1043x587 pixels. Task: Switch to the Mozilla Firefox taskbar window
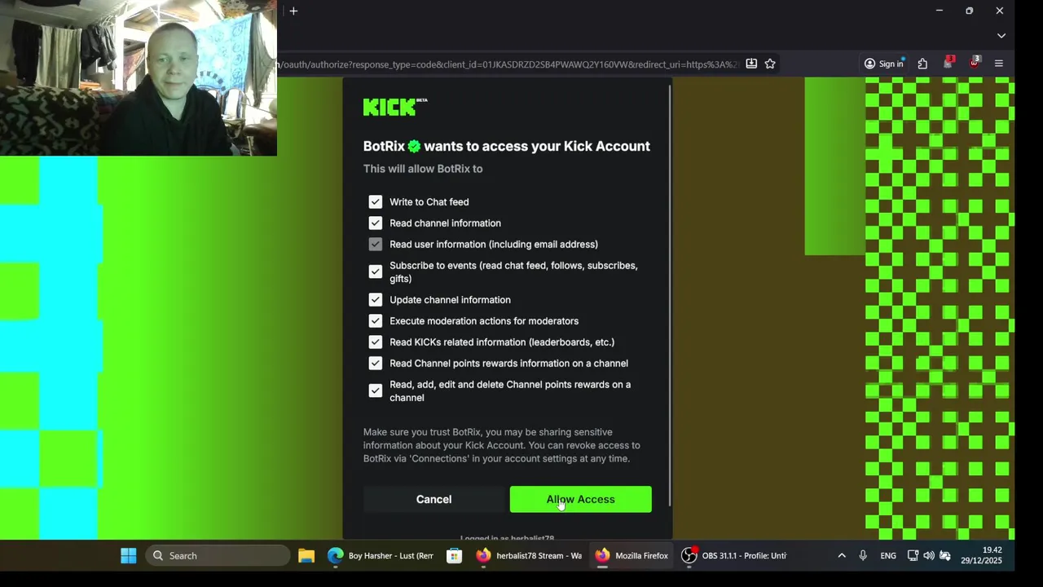tap(632, 555)
